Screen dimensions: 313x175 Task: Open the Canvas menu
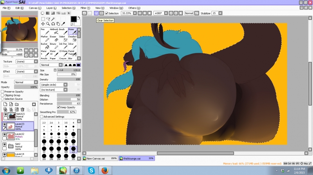pyautogui.click(x=35, y=8)
